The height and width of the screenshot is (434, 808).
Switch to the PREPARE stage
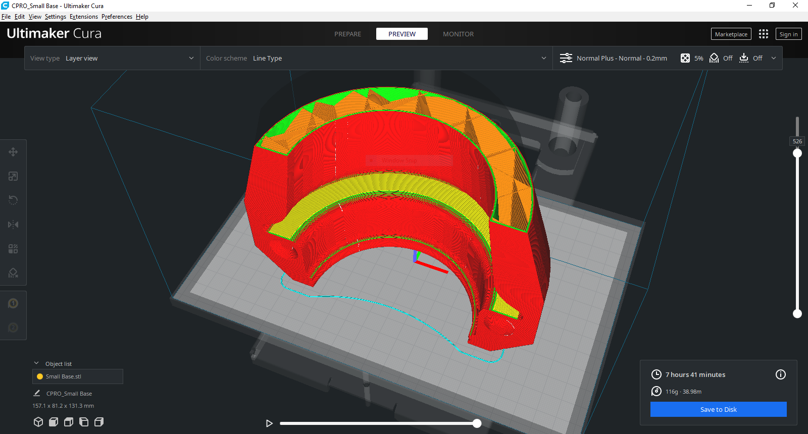347,34
